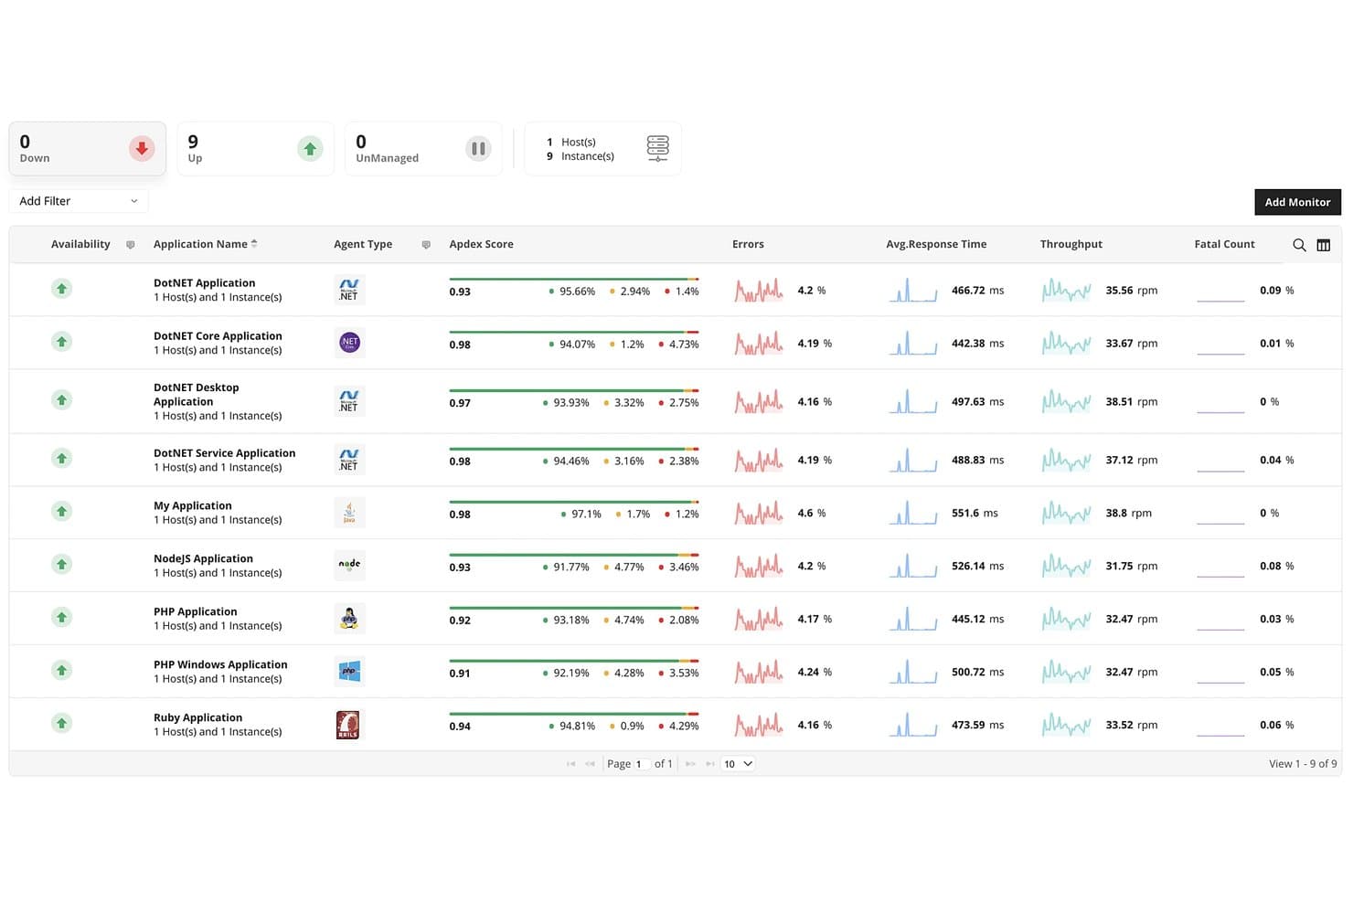Sort by Application Name column header
The width and height of the screenshot is (1353, 902).
[206, 244]
